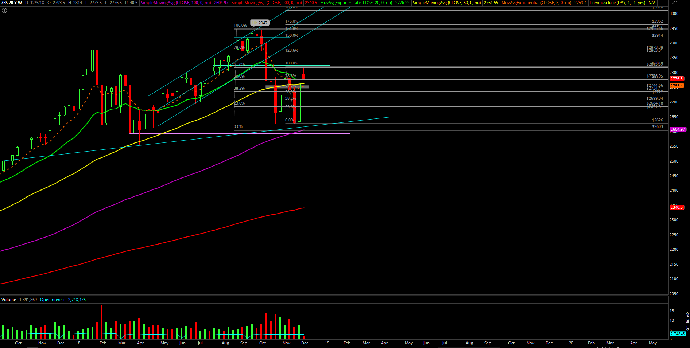Viewport: 690px width, 348px height.
Task: Click the exclamation alert icon on chart
Action: tap(4, 11)
